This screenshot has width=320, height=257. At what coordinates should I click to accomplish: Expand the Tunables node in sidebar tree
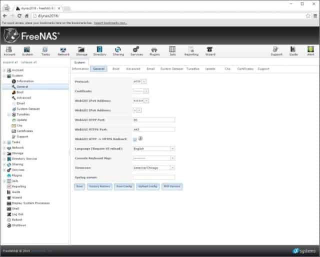[x=9, y=114]
